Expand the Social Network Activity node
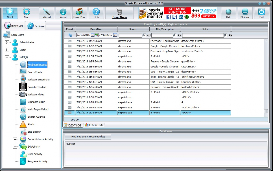 pos(15,139)
